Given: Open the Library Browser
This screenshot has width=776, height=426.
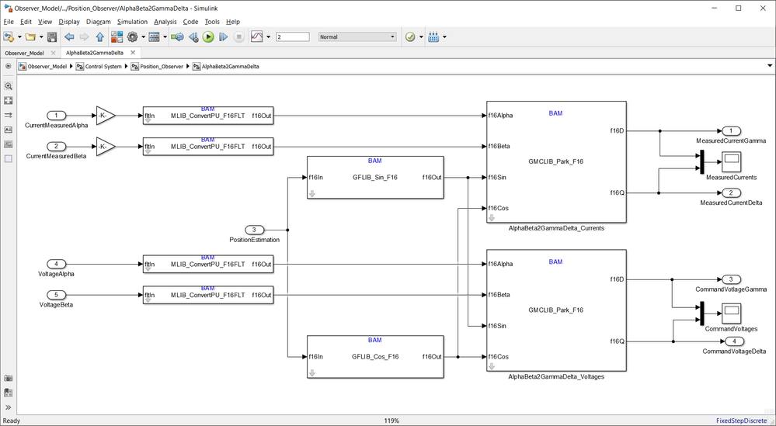Looking at the screenshot, I should pyautogui.click(x=117, y=36).
